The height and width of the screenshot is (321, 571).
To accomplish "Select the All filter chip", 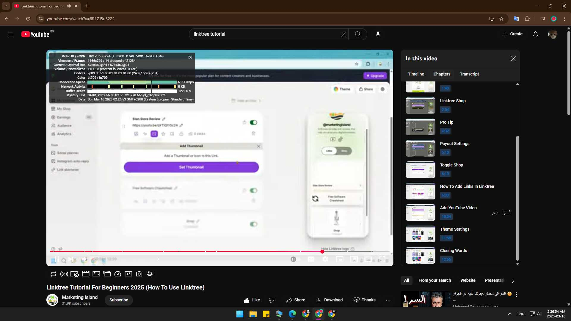I will pyautogui.click(x=407, y=281).
